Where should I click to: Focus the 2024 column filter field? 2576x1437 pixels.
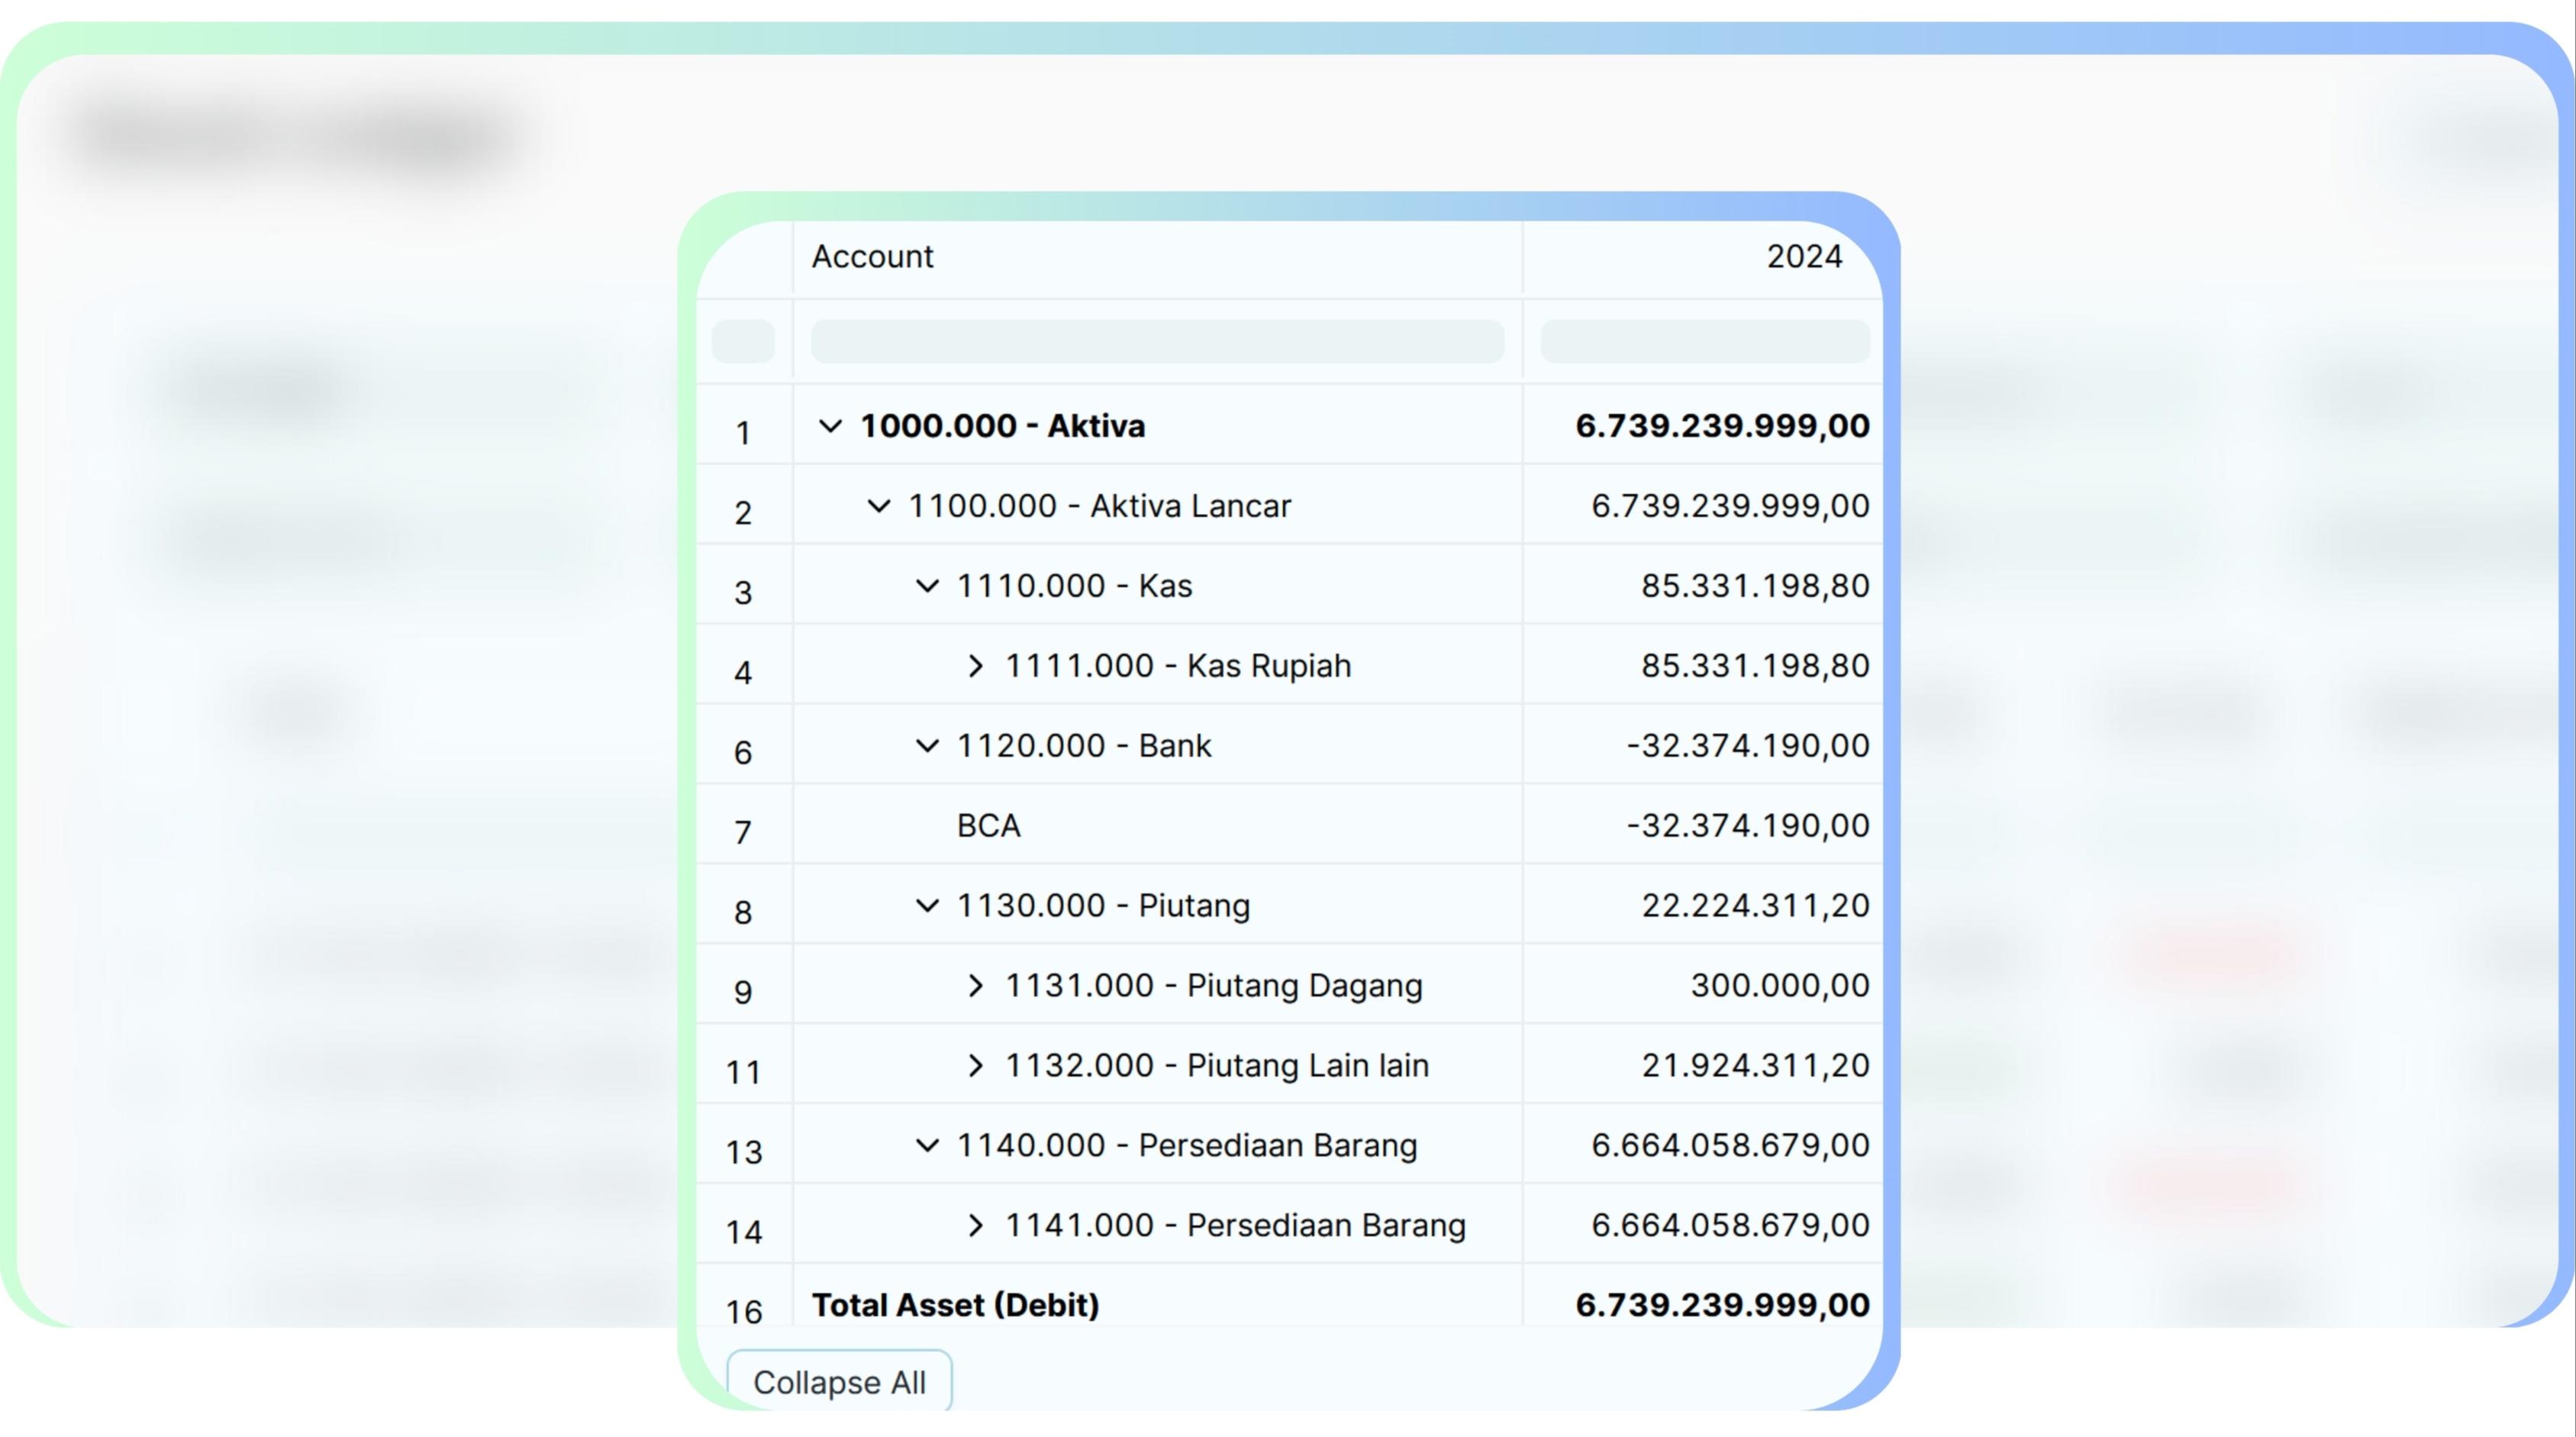pos(1704,341)
